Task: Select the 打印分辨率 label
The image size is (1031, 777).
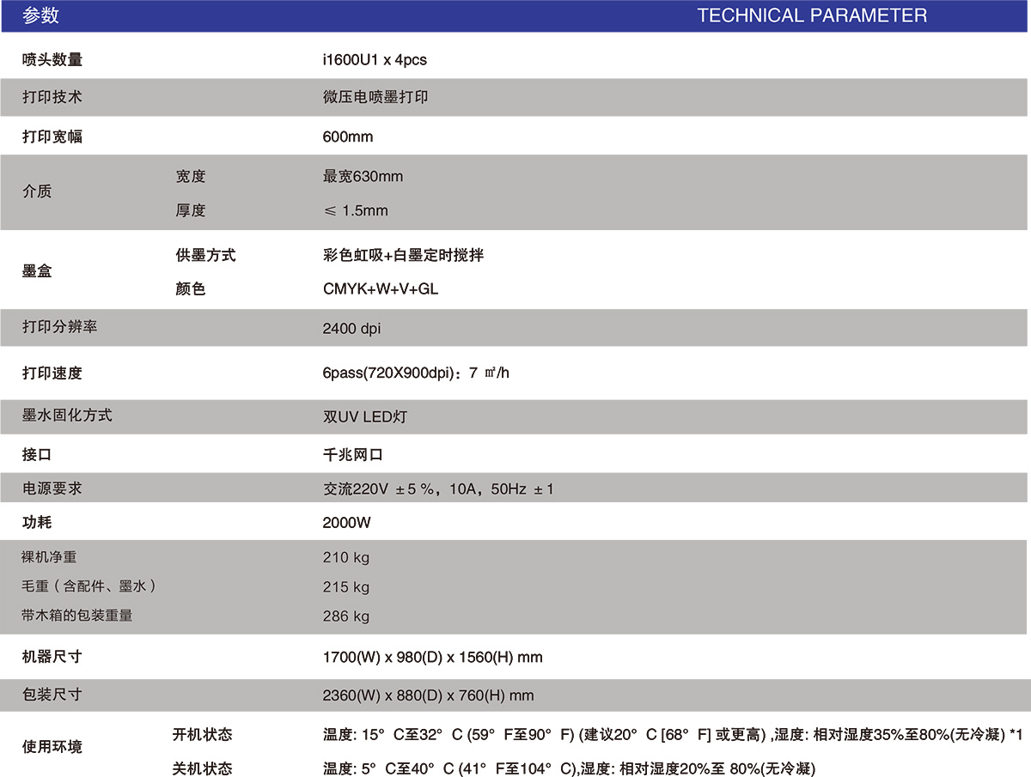Action: [x=59, y=327]
